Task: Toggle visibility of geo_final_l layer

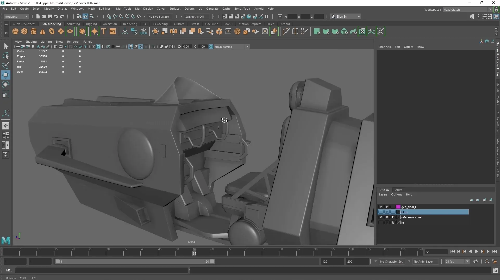Action: click(x=381, y=207)
